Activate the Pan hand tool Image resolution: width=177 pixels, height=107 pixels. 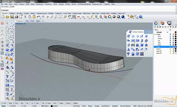(43, 17)
